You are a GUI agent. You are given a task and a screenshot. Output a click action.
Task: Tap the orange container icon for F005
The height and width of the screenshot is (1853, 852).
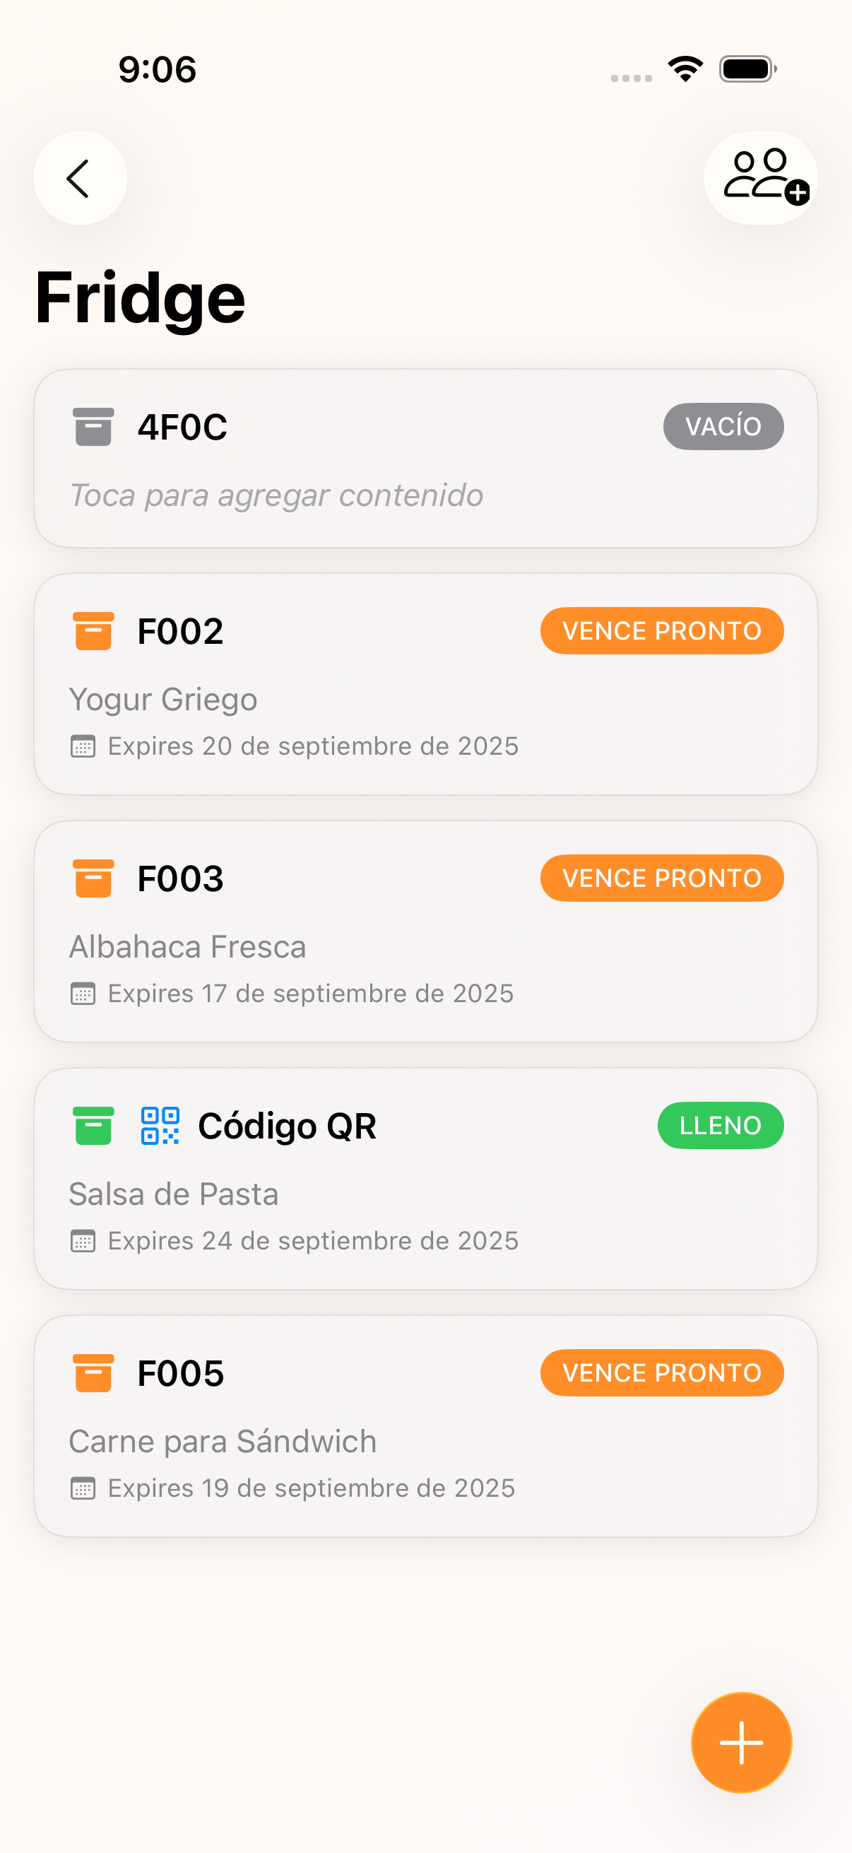click(93, 1372)
